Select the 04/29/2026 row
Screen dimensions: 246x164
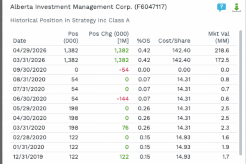click(x=124, y=50)
